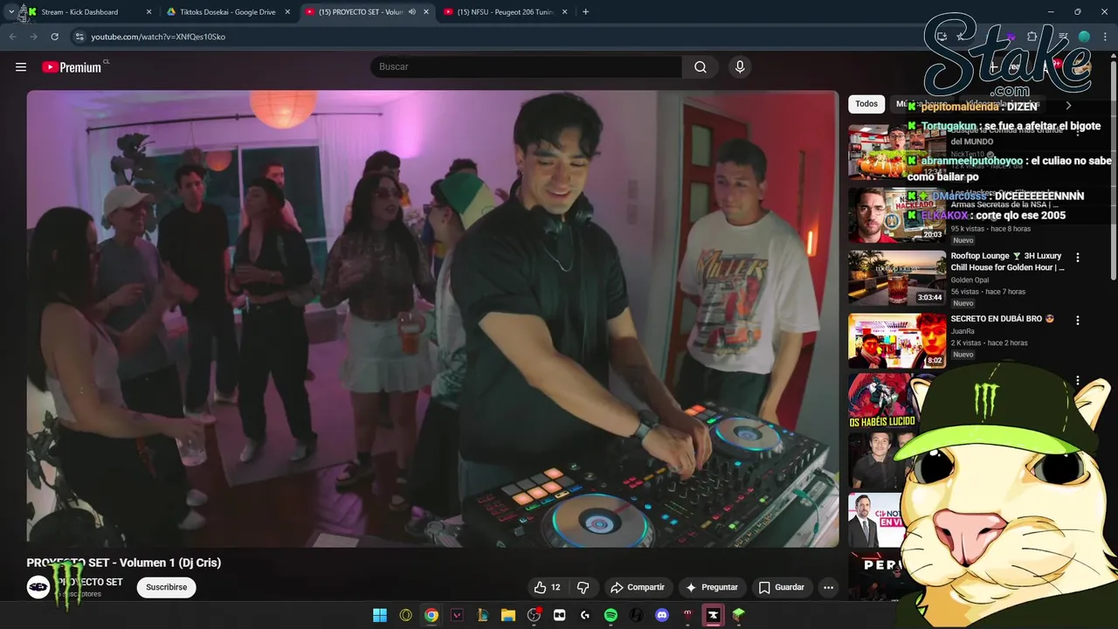Open options menu for SECRETO EN DUBÁI video
1118x629 pixels.
coord(1077,321)
